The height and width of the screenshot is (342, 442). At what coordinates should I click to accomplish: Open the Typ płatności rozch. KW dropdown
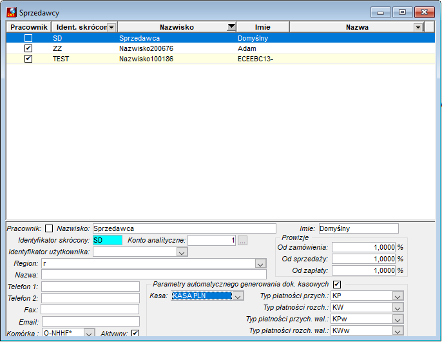coord(398,308)
